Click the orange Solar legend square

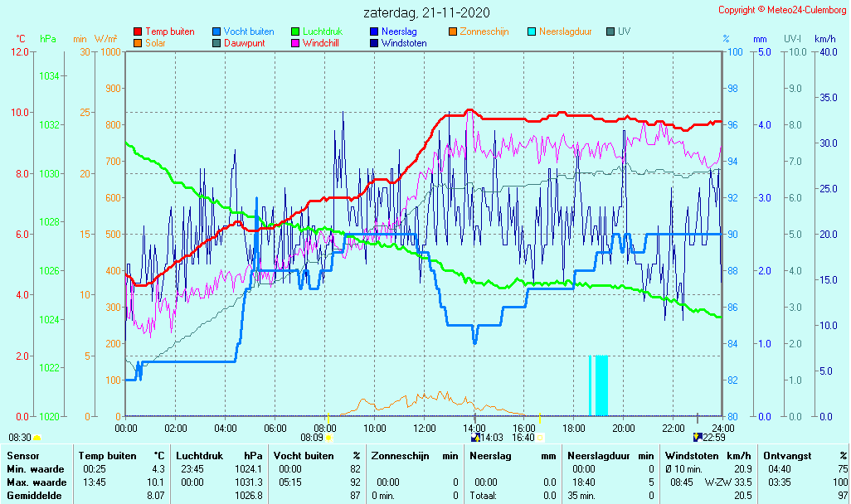138,43
